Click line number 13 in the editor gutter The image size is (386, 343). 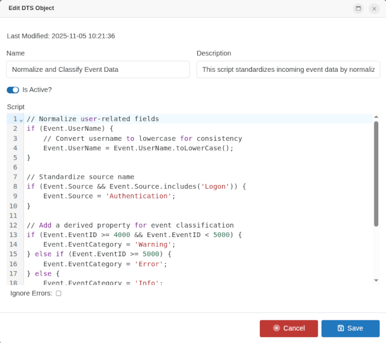[13, 235]
